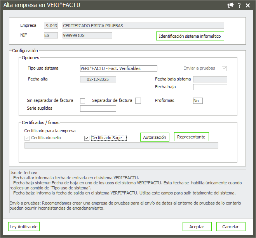Viewport: 256px width, 238px height.
Task: Close the Alta empresa en VERI*FACTU dialog
Action: (x=249, y=5)
